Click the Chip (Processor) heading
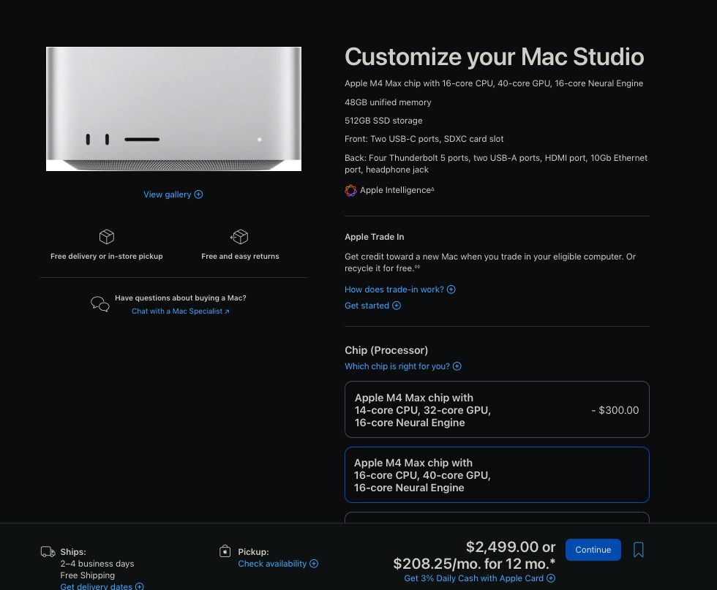Viewport: 717px width, 590px height. click(386, 350)
